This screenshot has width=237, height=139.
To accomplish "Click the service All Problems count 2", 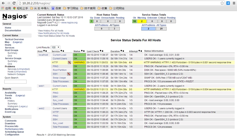I will (x=148, y=29).
